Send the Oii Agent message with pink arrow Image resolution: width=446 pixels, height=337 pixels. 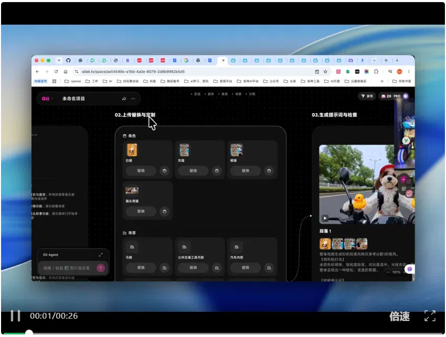point(101,268)
